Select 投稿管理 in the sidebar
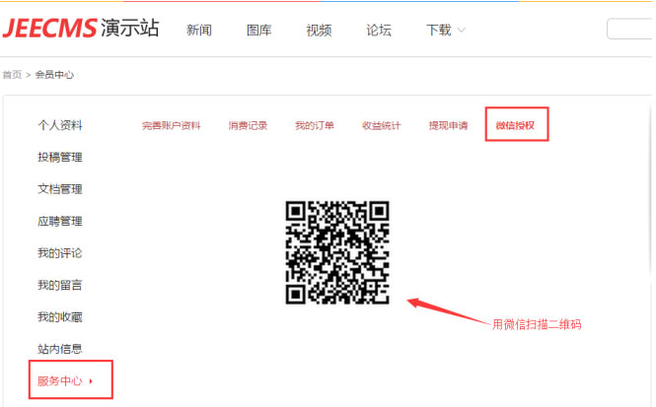The width and height of the screenshot is (656, 407). pyautogui.click(x=60, y=157)
